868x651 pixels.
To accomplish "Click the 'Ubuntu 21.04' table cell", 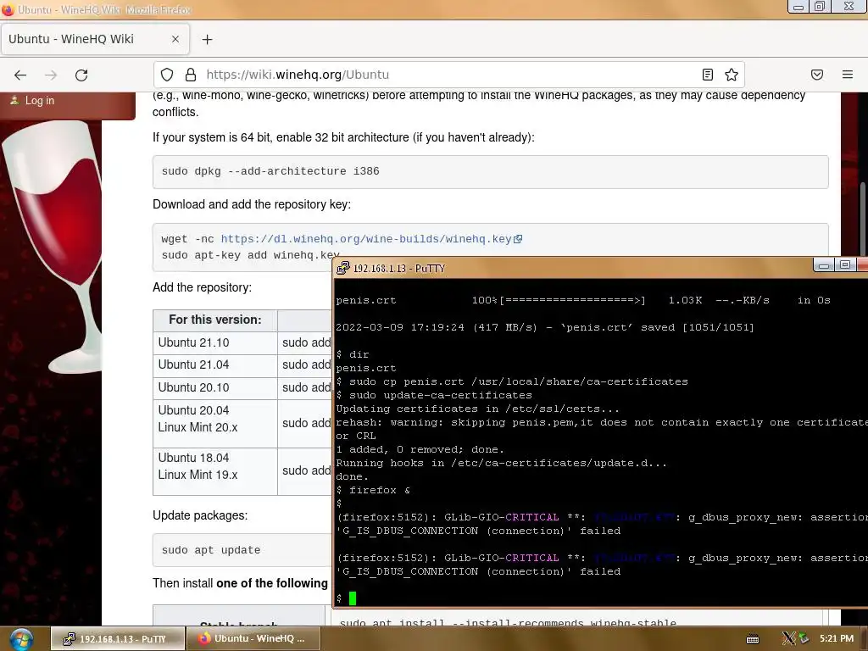I will tap(215, 364).
